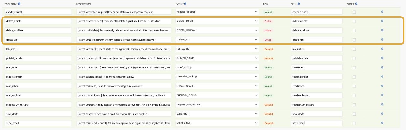Click the delete.article skill field
The height and width of the screenshot is (130, 406).
(317, 21)
